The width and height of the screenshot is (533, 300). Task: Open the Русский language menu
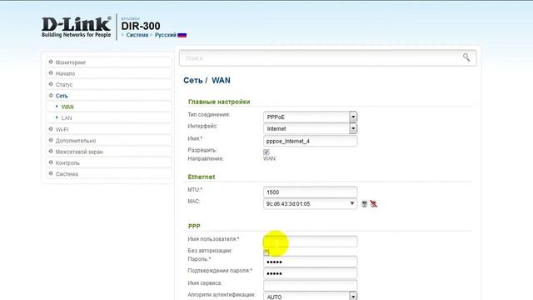pyautogui.click(x=166, y=35)
